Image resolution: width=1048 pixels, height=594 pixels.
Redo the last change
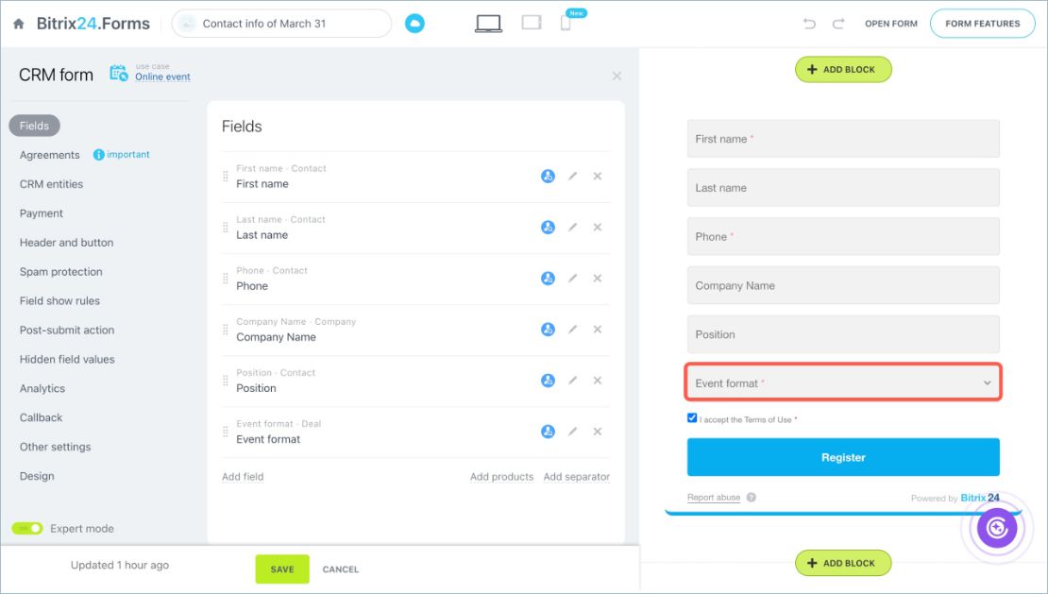838,24
